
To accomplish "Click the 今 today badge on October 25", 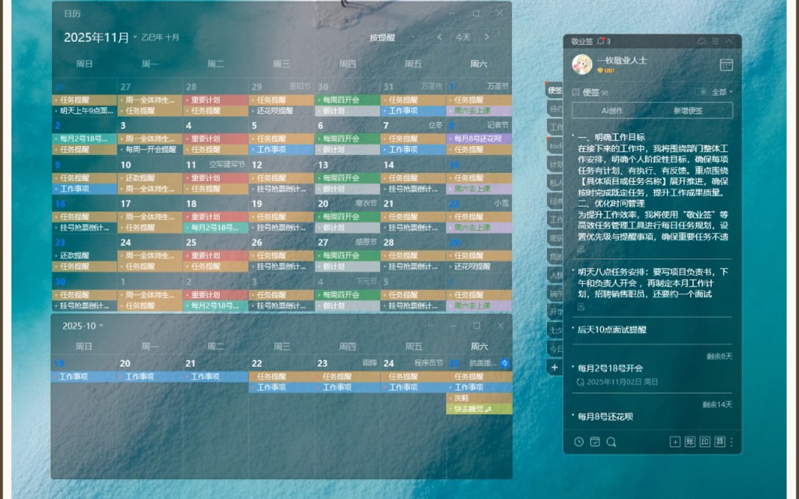I will click(x=505, y=363).
